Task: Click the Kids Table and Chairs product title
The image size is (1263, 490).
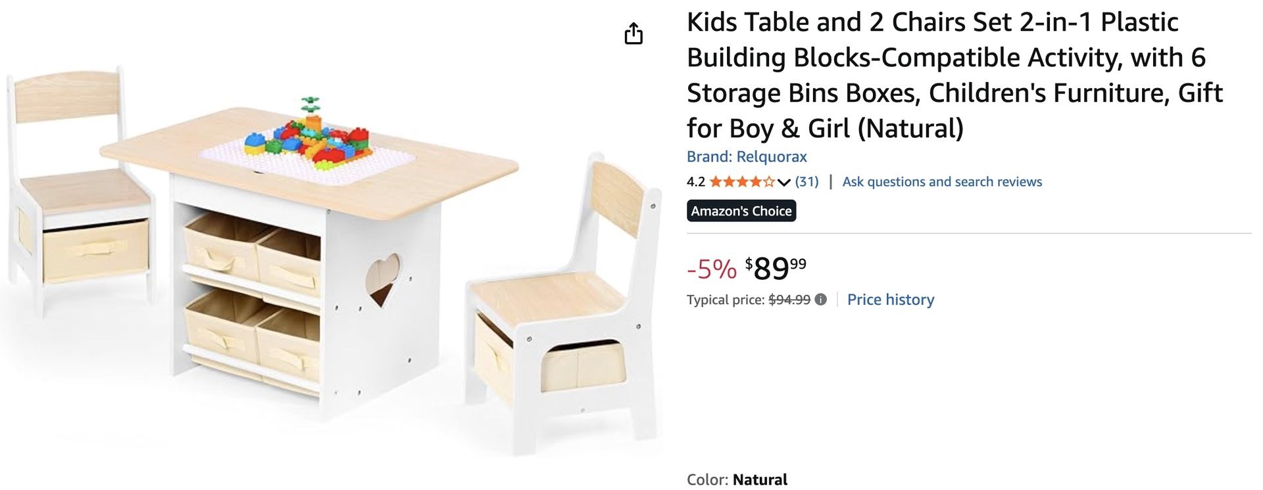Action: 954,75
